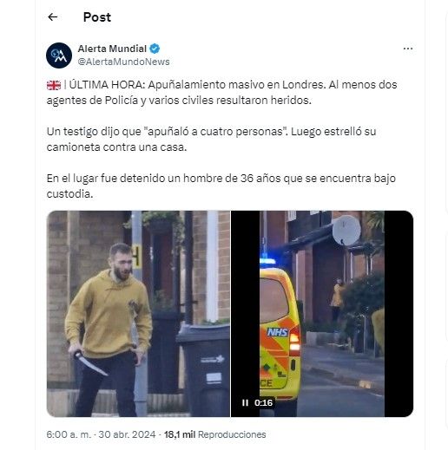Screen dimensions: 448x450
Task: Click the Alerta Mundial profile avatar
Action: coord(59,55)
